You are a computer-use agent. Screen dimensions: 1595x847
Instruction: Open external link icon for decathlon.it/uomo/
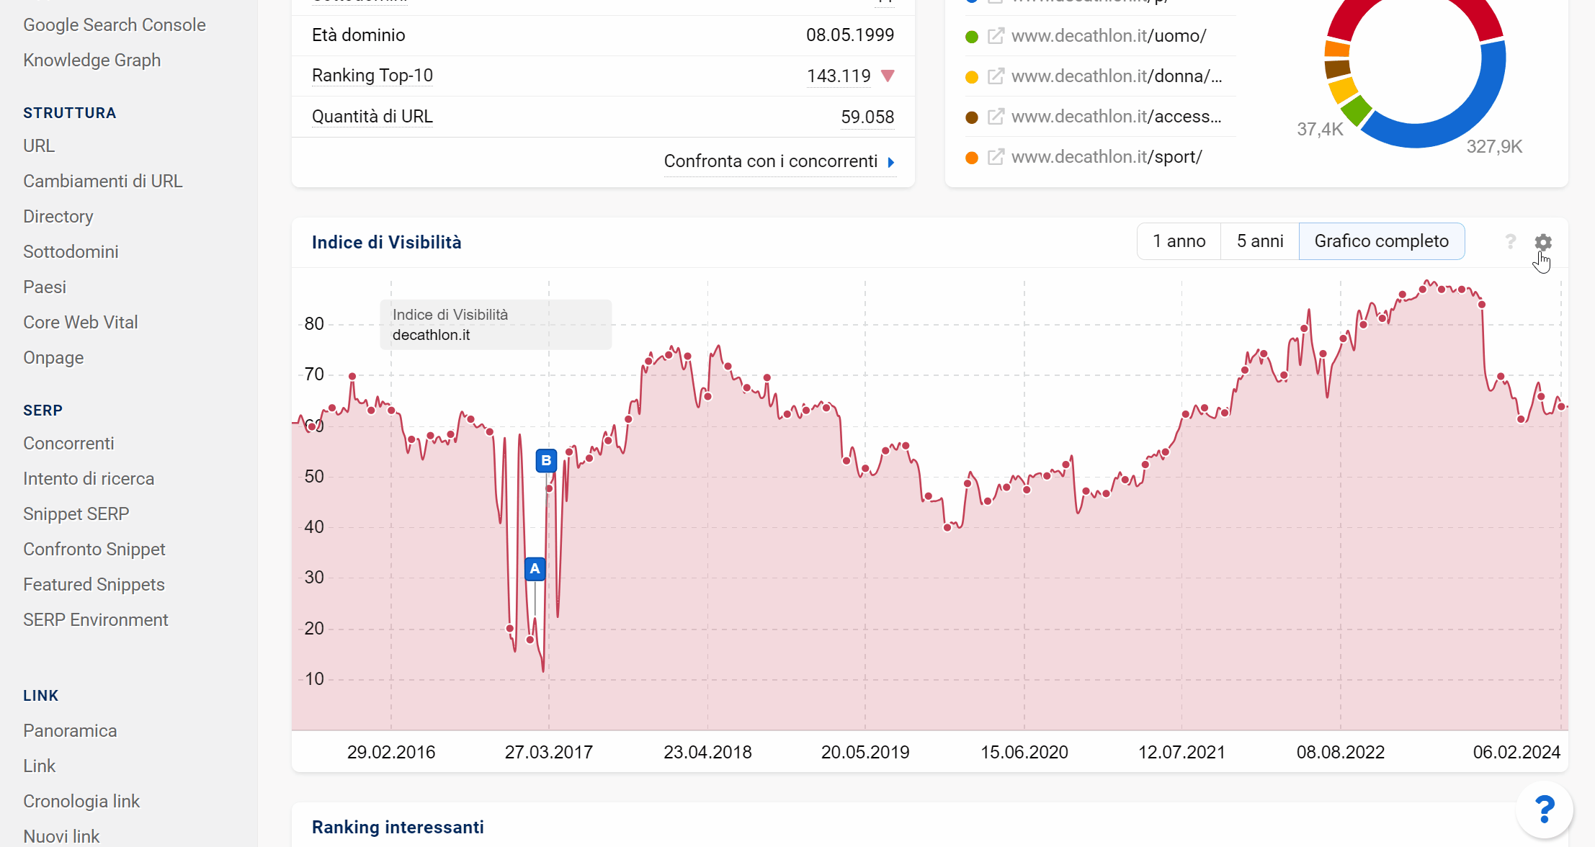[995, 36]
